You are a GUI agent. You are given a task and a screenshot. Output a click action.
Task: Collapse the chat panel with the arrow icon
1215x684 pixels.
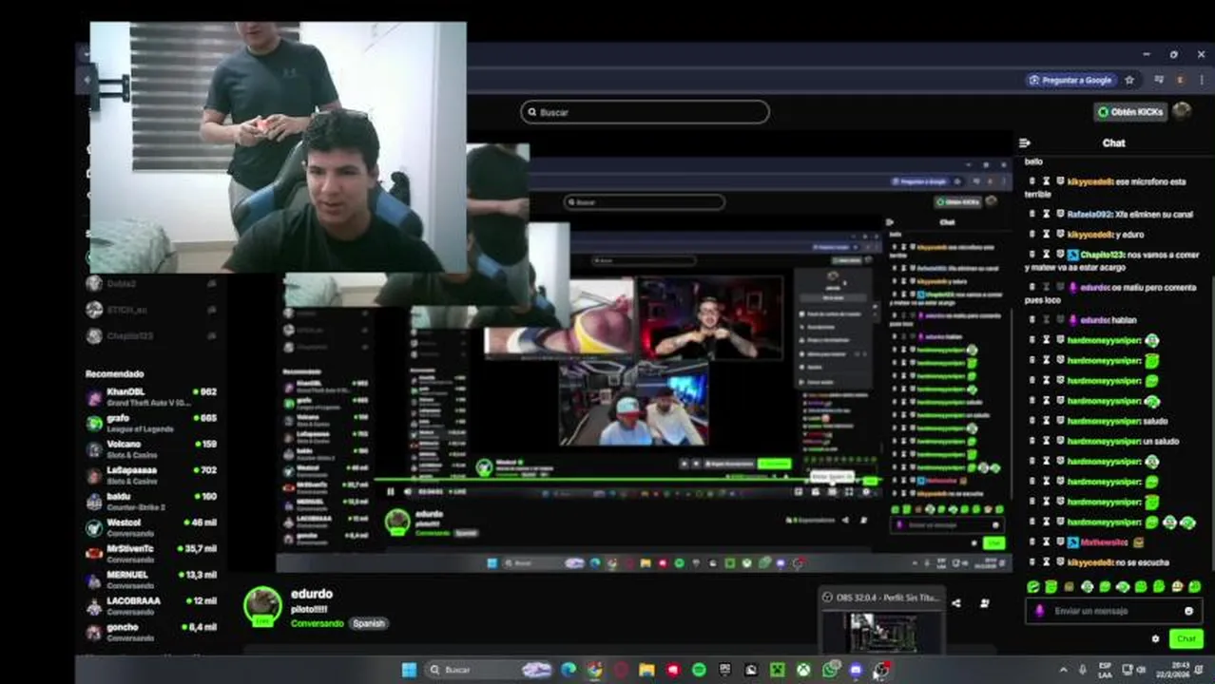click(x=1025, y=143)
